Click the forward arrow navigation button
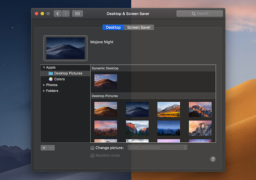 (66, 13)
